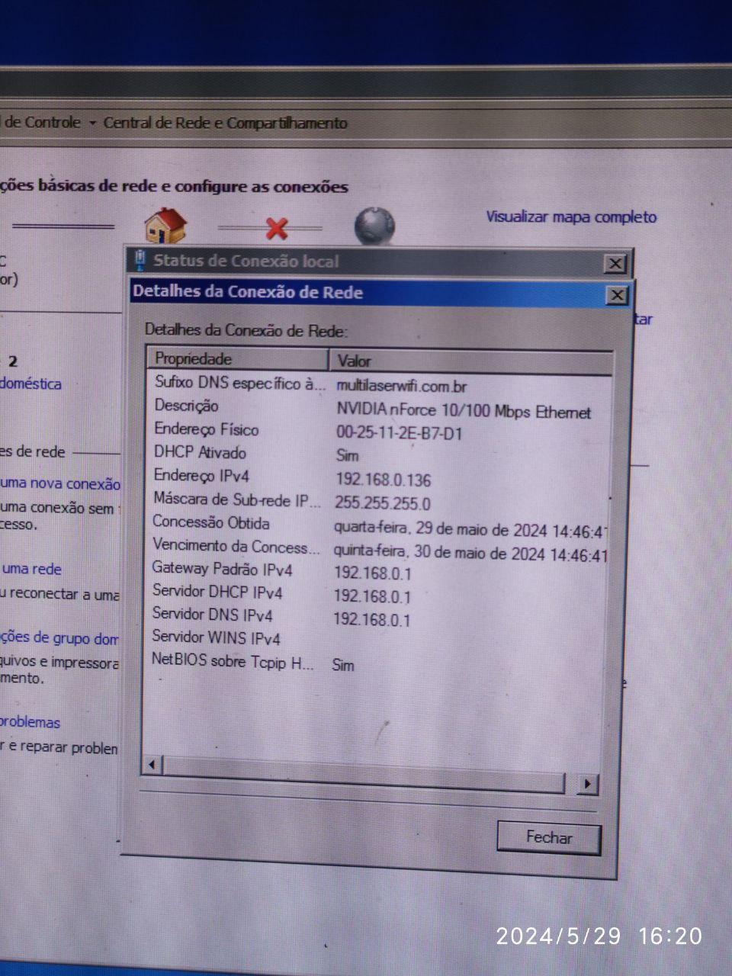
Task: Select the Concessão Obtida row
Action: (x=379, y=525)
